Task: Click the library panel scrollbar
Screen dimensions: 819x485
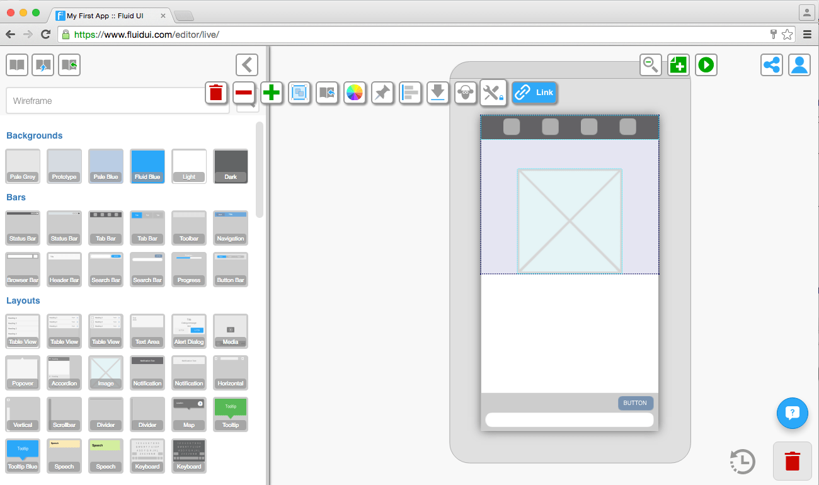Action: 260,170
